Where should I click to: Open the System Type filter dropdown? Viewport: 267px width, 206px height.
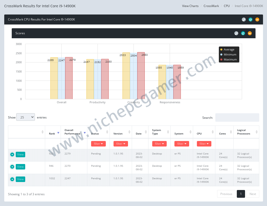click(x=159, y=144)
